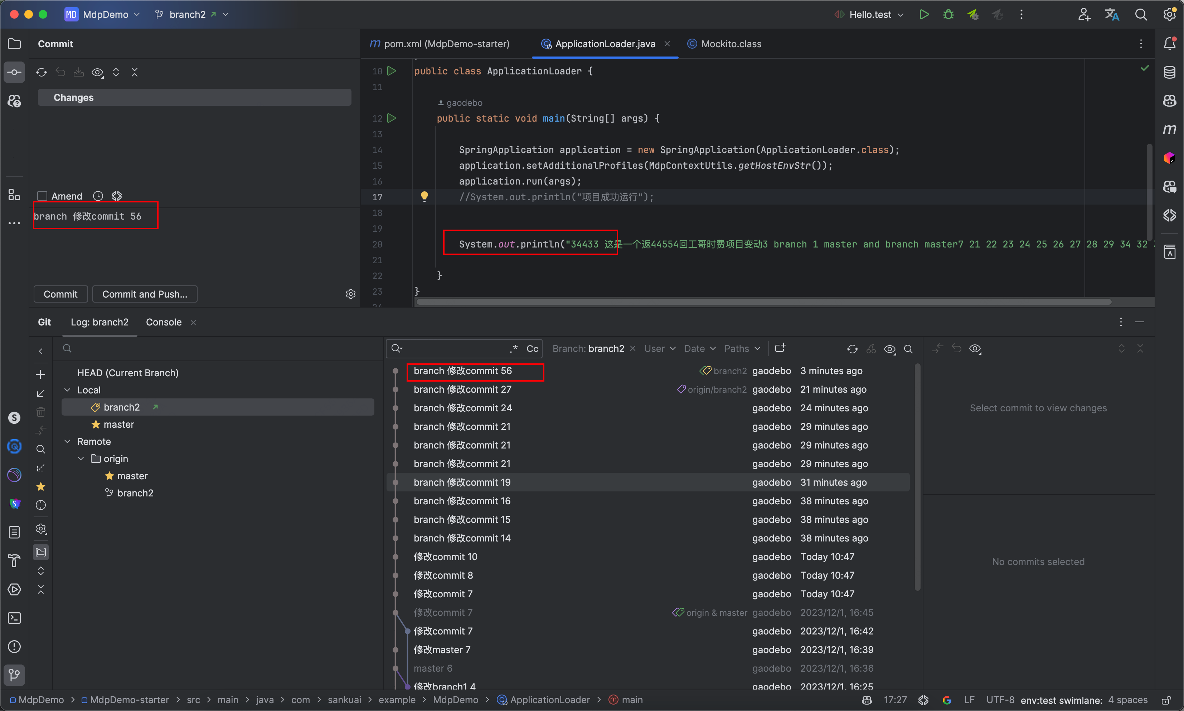Select branch2 under Local branches
1184x711 pixels.
click(122, 407)
